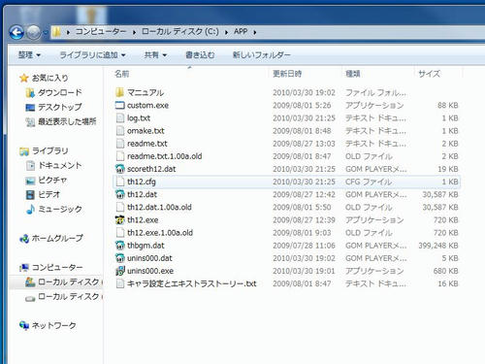Click the custom.exe application icon
Viewport: 485px width, 364px height.
pos(120,105)
